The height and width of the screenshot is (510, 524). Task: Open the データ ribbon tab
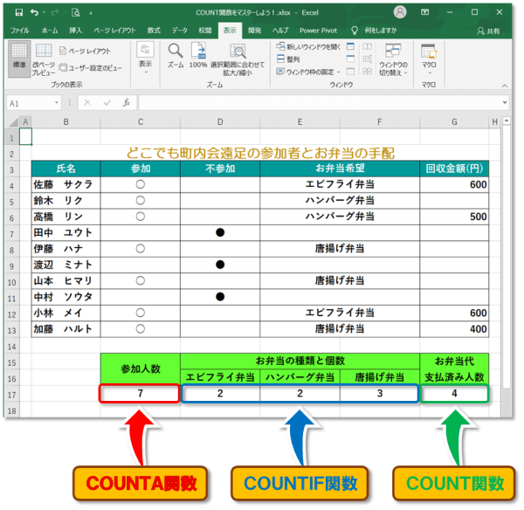pyautogui.click(x=179, y=31)
